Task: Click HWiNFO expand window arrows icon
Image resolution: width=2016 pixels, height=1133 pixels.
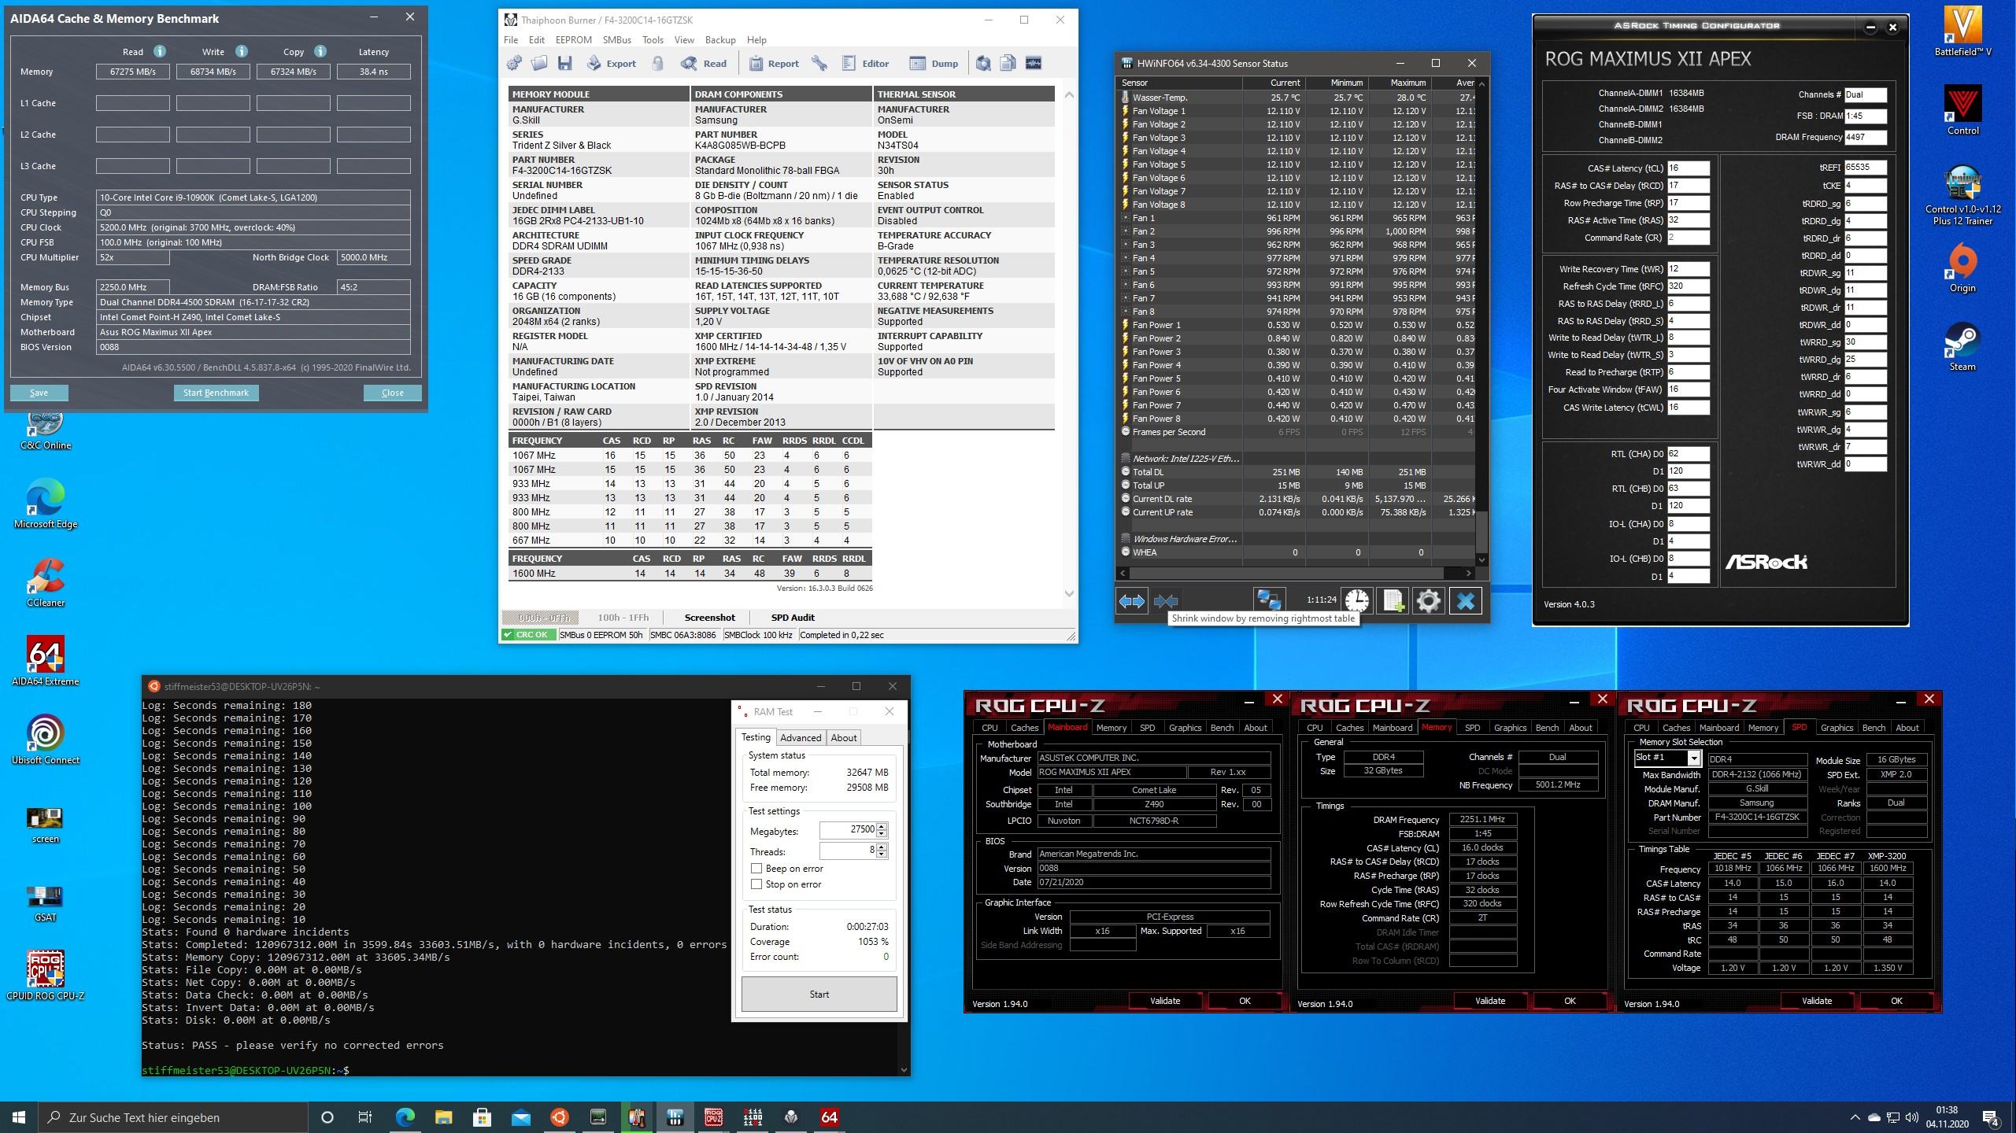Action: (x=1132, y=601)
